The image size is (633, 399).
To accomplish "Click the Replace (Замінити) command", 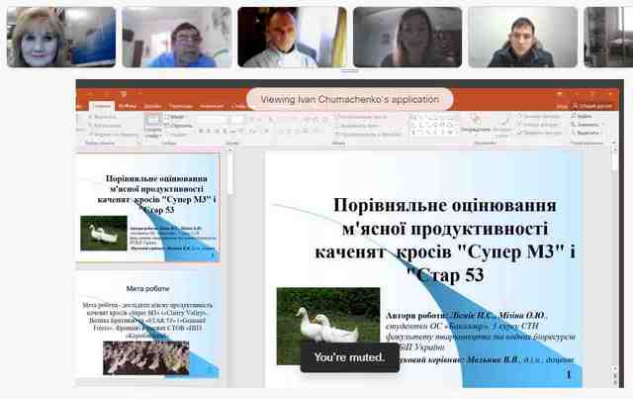I will pos(586,125).
